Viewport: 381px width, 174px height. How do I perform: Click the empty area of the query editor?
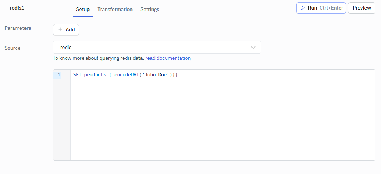[x=222, y=122]
